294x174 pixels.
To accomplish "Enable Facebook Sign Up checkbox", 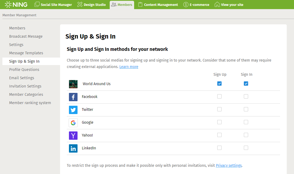I will click(219, 96).
